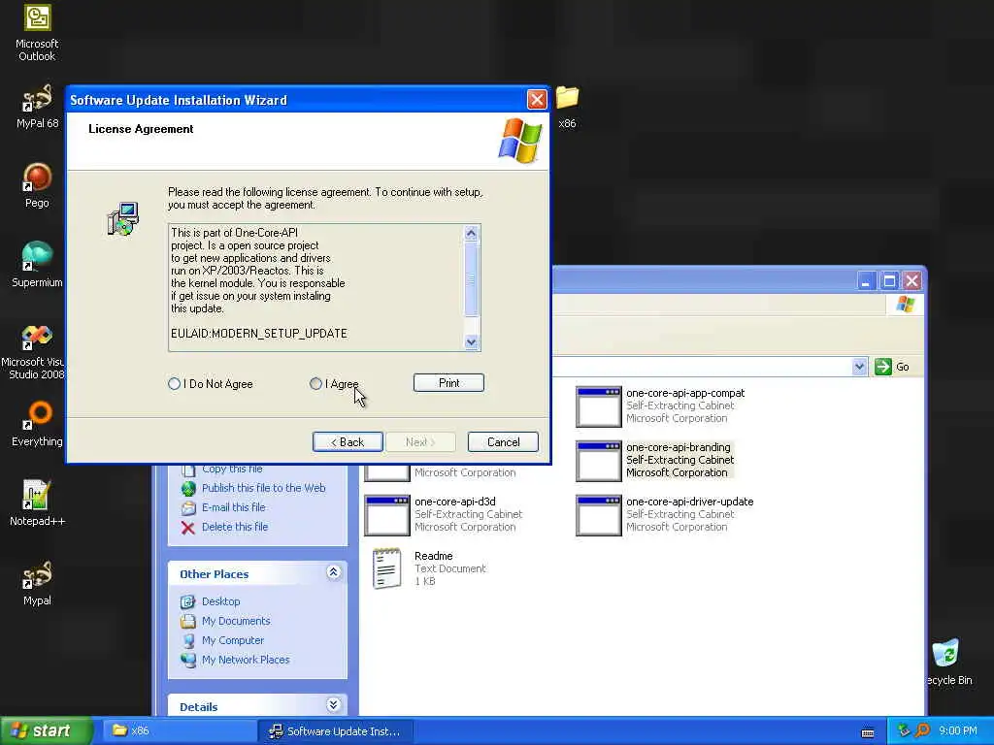Select the I Do Not Agree radio button
Viewport: 994px width, 745px height.
click(175, 384)
